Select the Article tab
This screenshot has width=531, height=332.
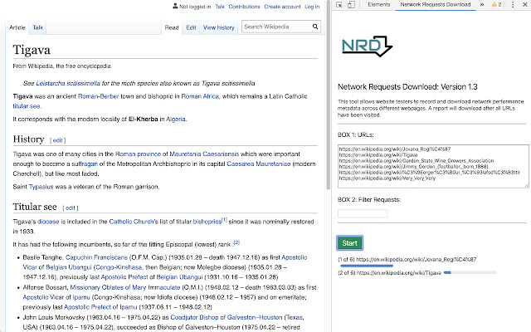coord(17,27)
